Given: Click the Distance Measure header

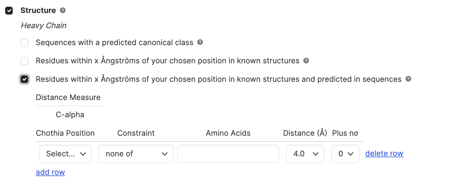Looking at the screenshot, I should click(68, 97).
